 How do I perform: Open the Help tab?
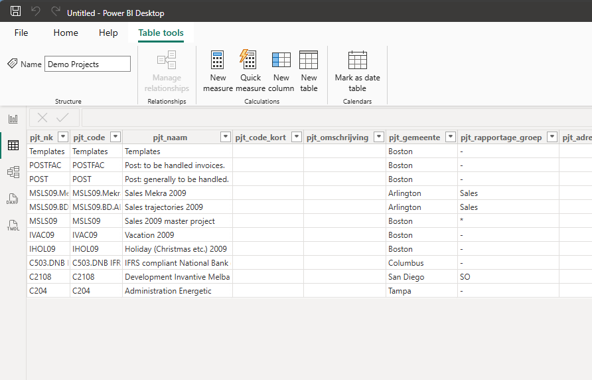point(108,33)
